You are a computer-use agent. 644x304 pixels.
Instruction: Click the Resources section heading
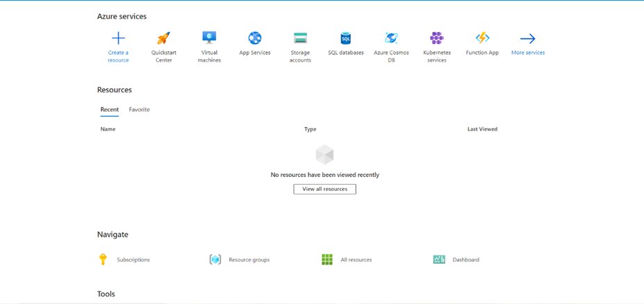[x=114, y=90]
